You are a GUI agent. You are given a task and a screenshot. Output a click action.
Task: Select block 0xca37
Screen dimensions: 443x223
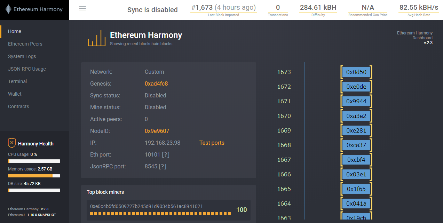[x=356, y=145]
